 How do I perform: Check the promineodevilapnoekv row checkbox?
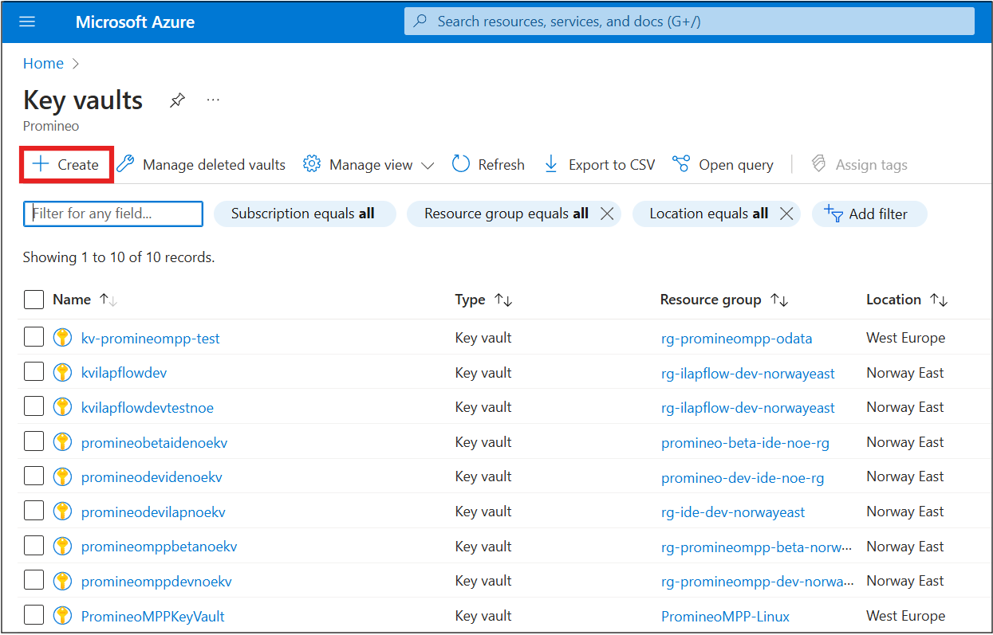pos(33,512)
